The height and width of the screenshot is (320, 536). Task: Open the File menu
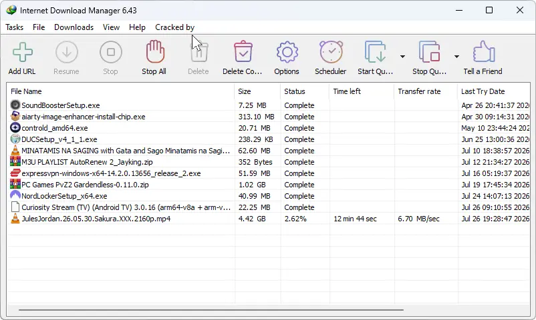click(39, 27)
